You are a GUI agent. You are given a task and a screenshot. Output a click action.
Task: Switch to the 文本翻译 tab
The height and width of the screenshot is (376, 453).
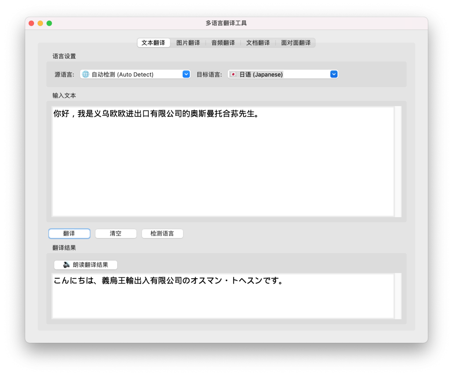pyautogui.click(x=153, y=43)
